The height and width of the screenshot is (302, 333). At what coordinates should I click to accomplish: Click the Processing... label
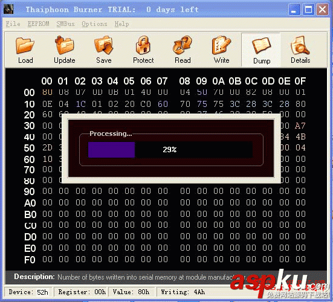[x=111, y=133]
